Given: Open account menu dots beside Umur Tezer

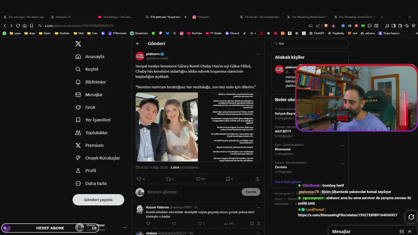Looking at the screenshot, I should click(x=125, y=227).
